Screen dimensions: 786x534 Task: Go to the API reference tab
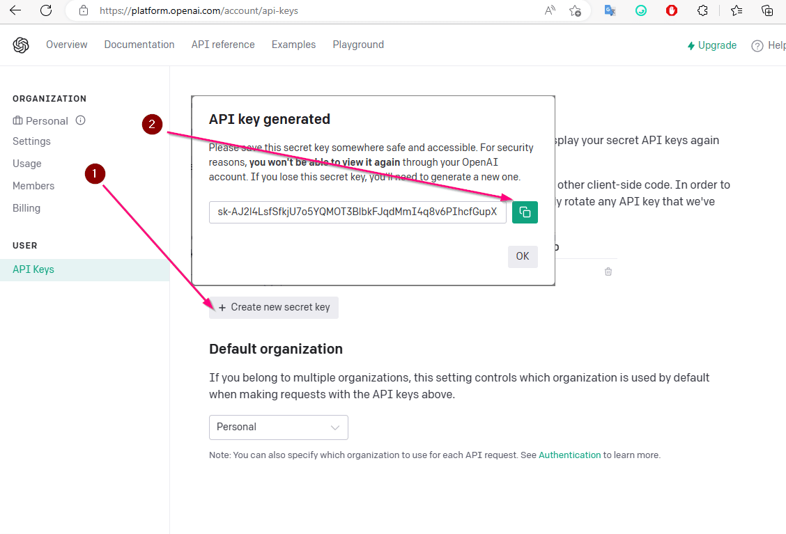pyautogui.click(x=223, y=45)
